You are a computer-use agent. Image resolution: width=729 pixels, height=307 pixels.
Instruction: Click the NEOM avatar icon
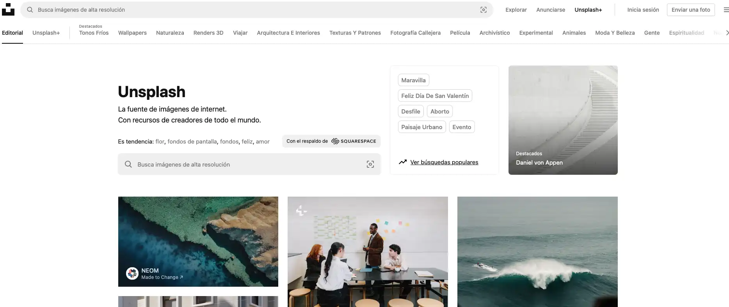tap(132, 273)
